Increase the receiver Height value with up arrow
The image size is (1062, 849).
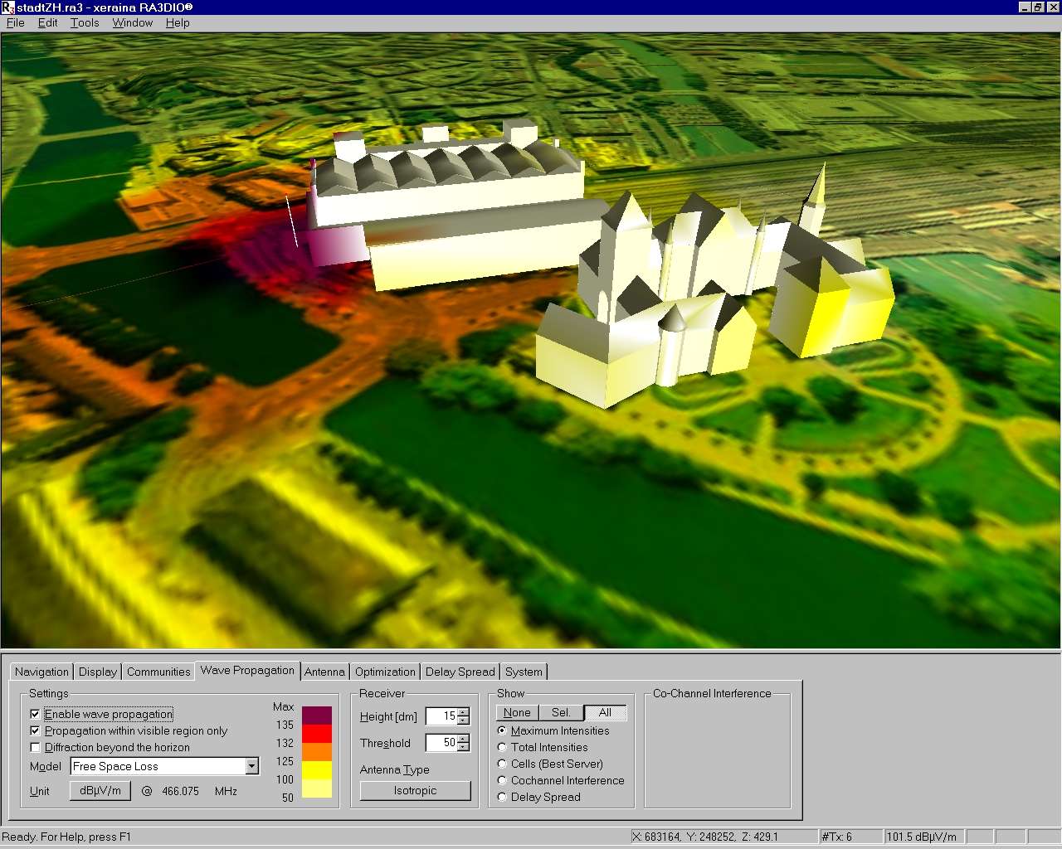463,712
